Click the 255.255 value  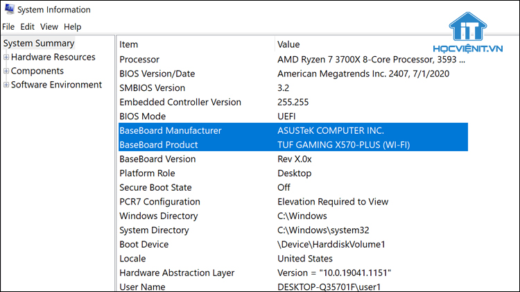293,102
